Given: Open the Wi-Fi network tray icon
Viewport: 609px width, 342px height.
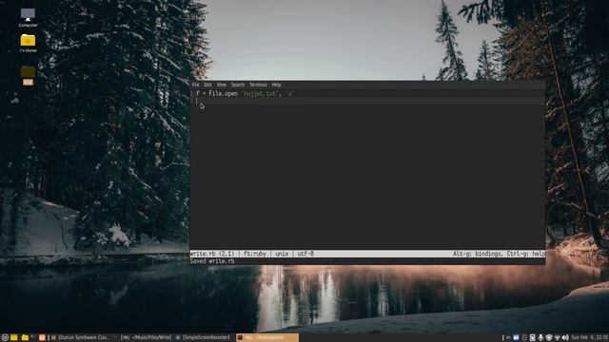Looking at the screenshot, I should click(557, 338).
